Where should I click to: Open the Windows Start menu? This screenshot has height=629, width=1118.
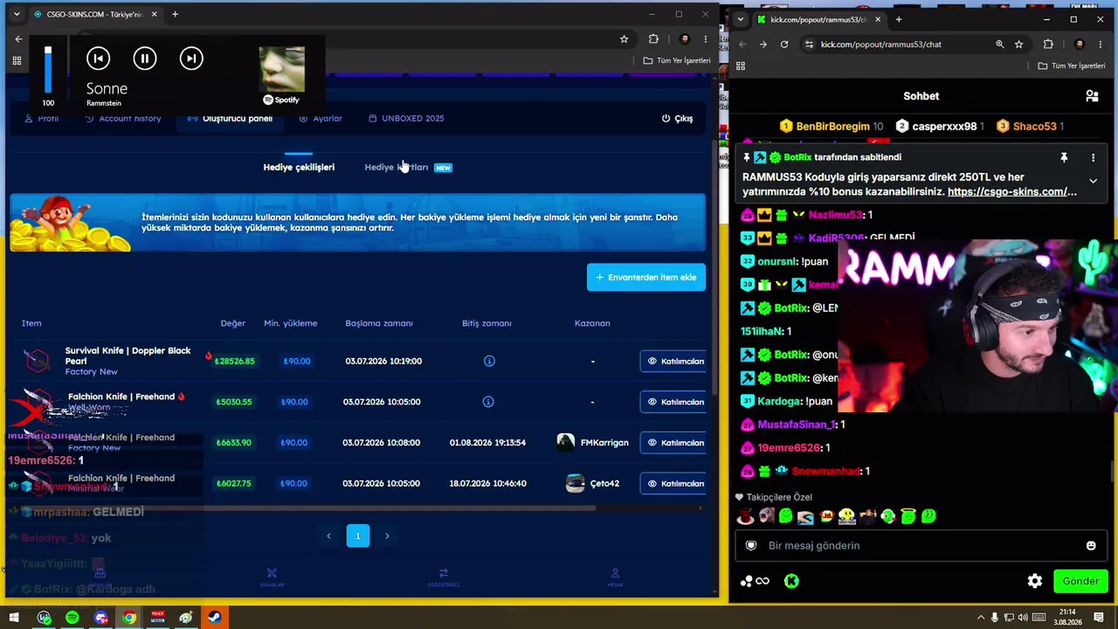click(14, 618)
